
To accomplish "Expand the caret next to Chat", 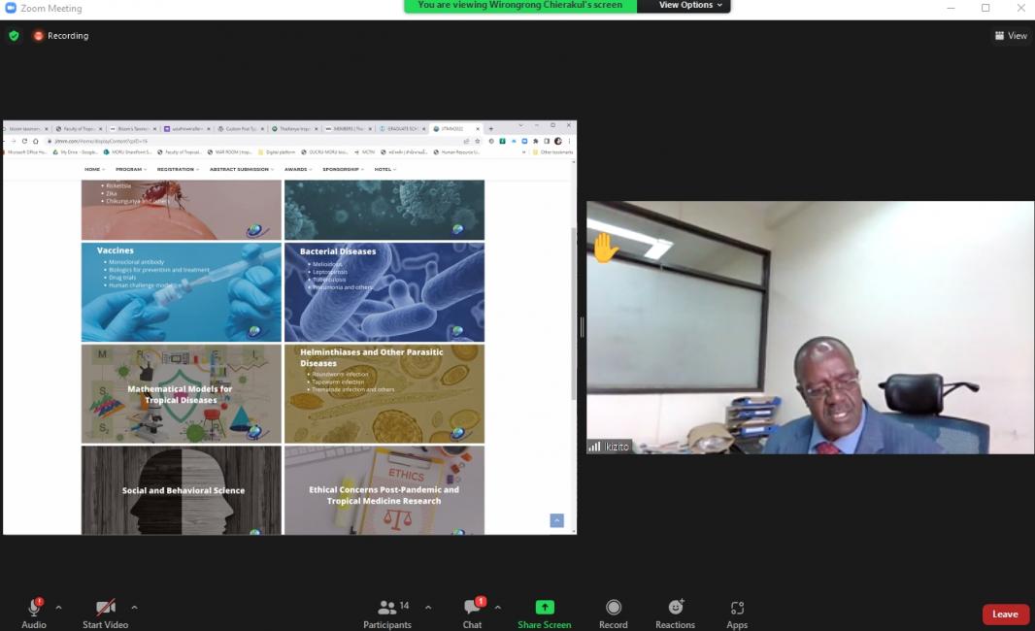I will 498,608.
